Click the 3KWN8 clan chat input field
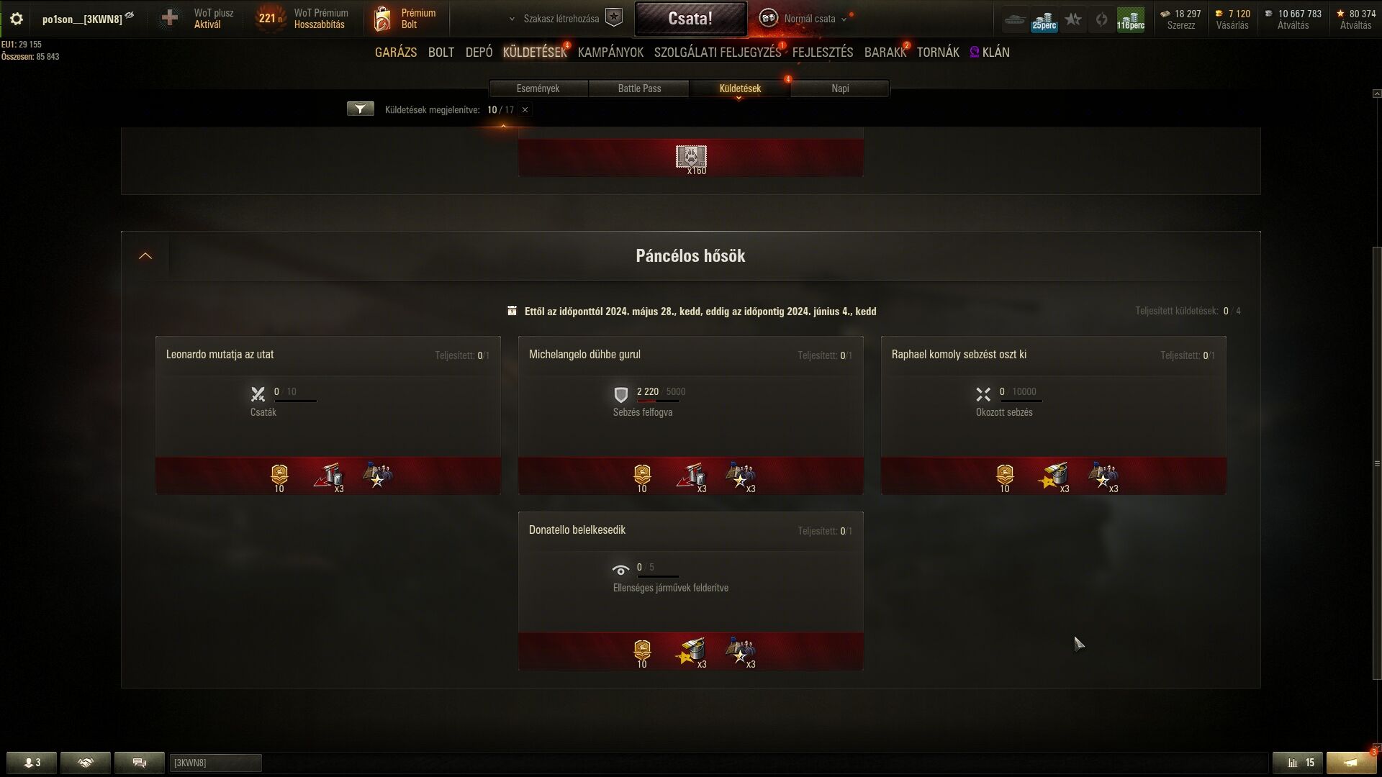The image size is (1382, 777). pyautogui.click(x=216, y=763)
